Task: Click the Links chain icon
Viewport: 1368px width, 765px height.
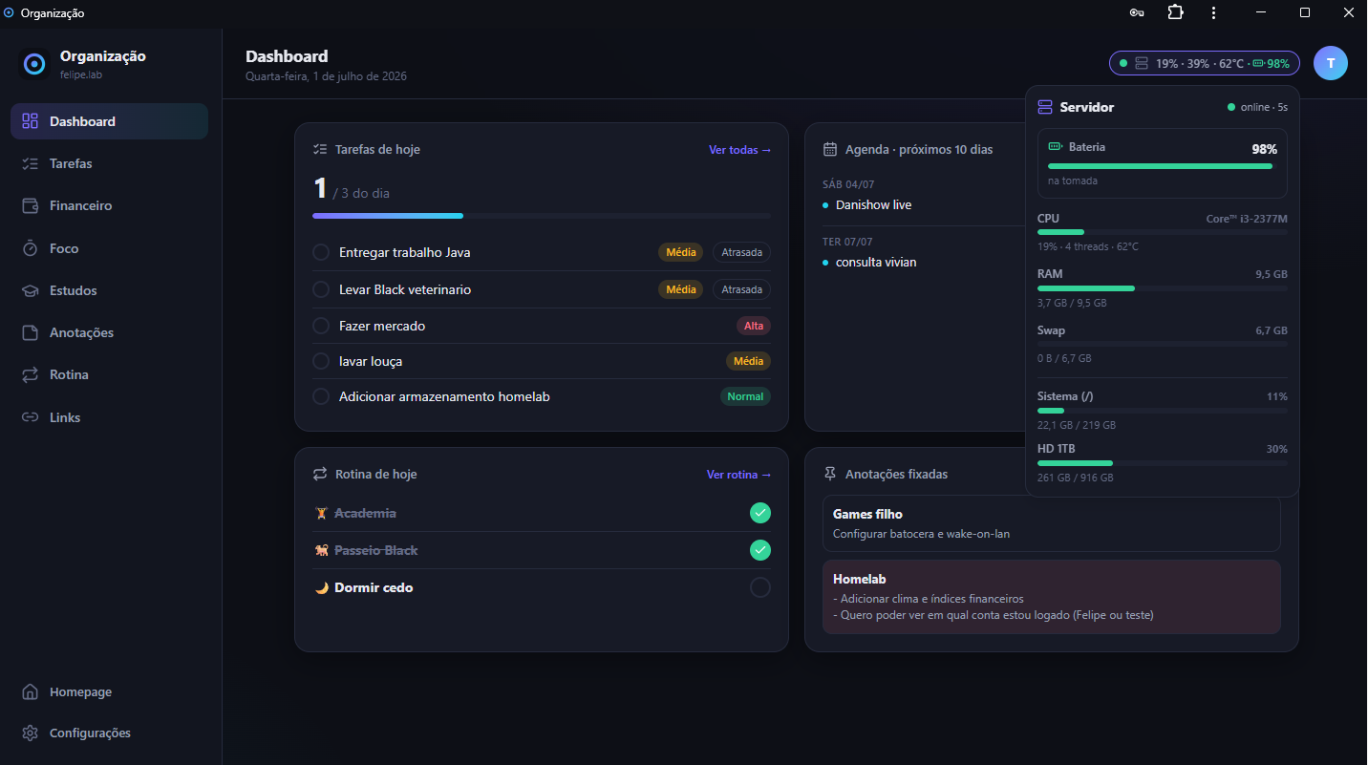Action: (31, 417)
